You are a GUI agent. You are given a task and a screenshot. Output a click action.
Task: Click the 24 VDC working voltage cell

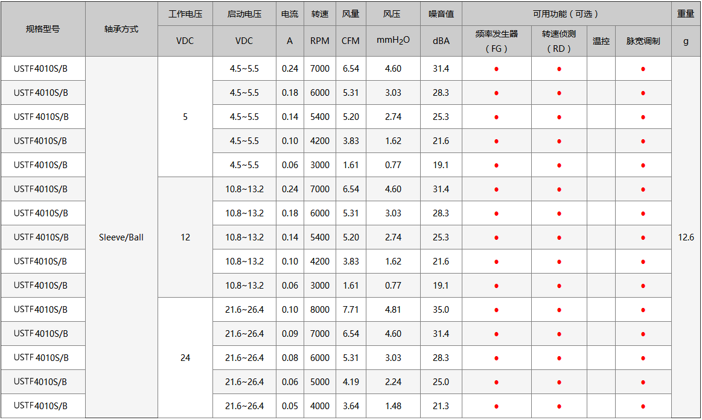click(x=185, y=358)
